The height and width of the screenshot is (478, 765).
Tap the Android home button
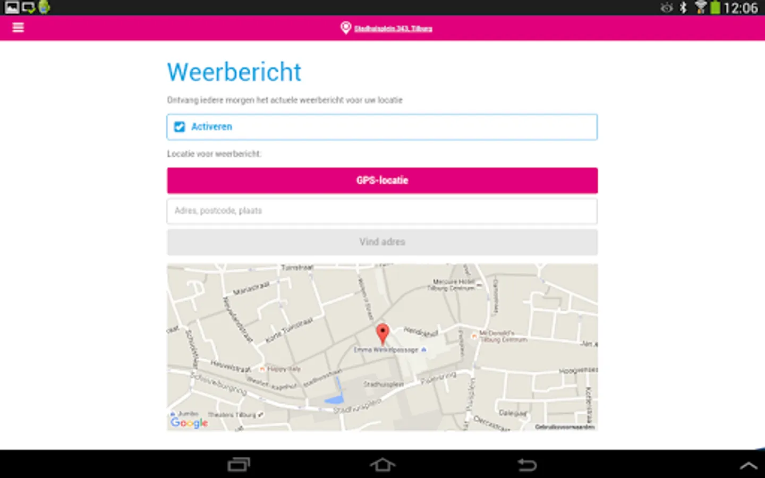coord(382,465)
